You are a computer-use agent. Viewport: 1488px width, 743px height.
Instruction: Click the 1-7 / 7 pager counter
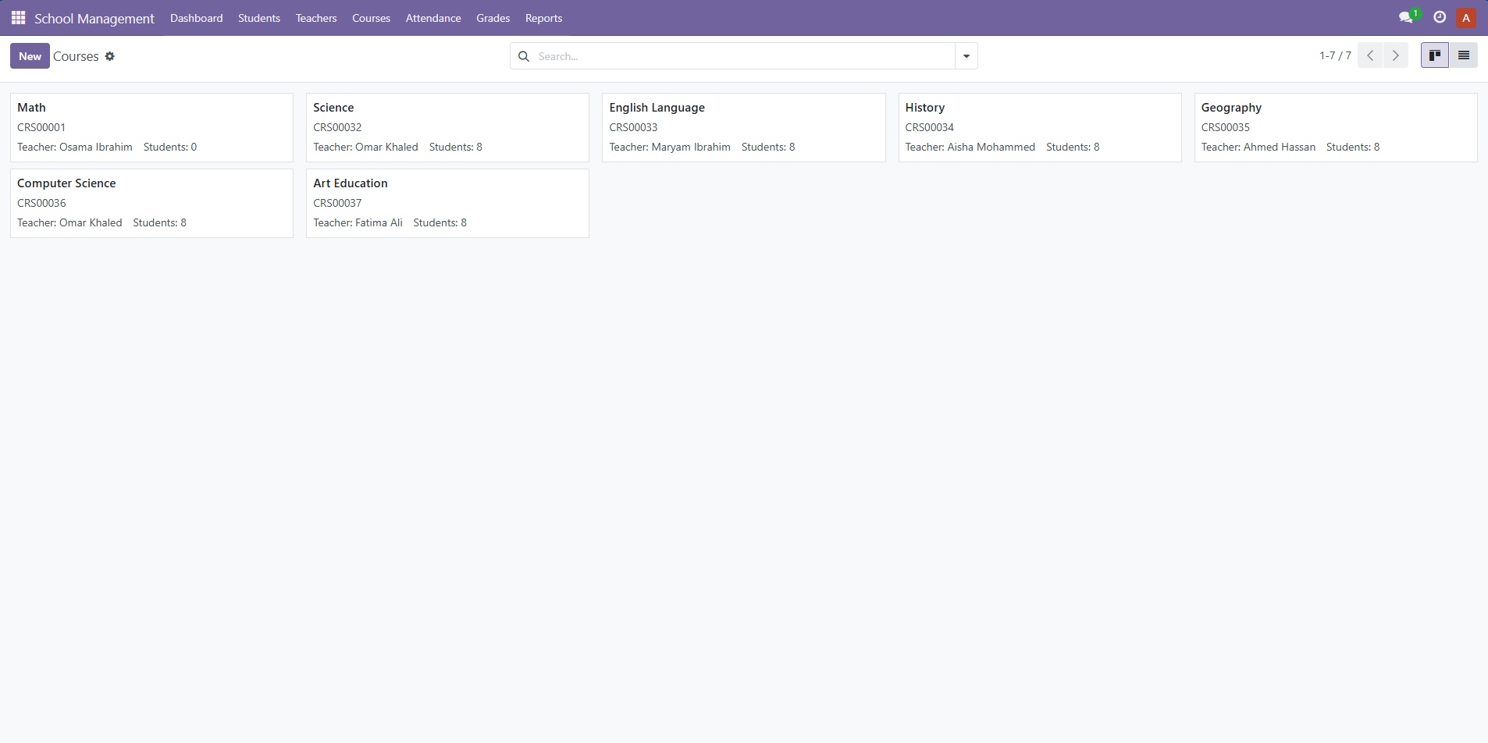click(x=1335, y=55)
